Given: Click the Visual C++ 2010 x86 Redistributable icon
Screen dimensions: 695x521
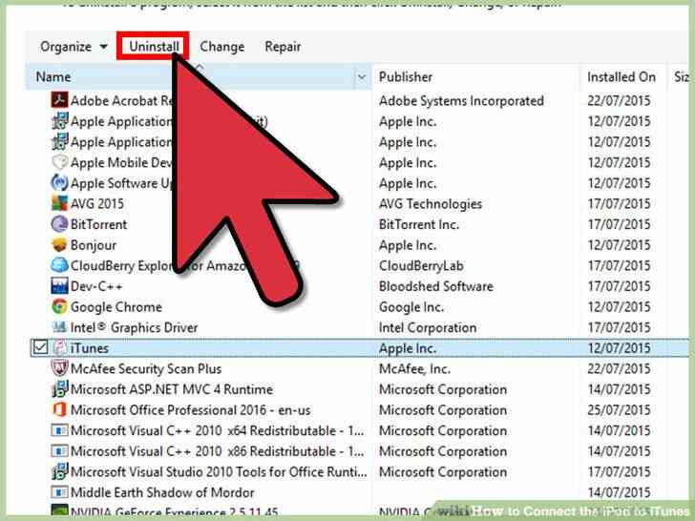Looking at the screenshot, I should [59, 451].
